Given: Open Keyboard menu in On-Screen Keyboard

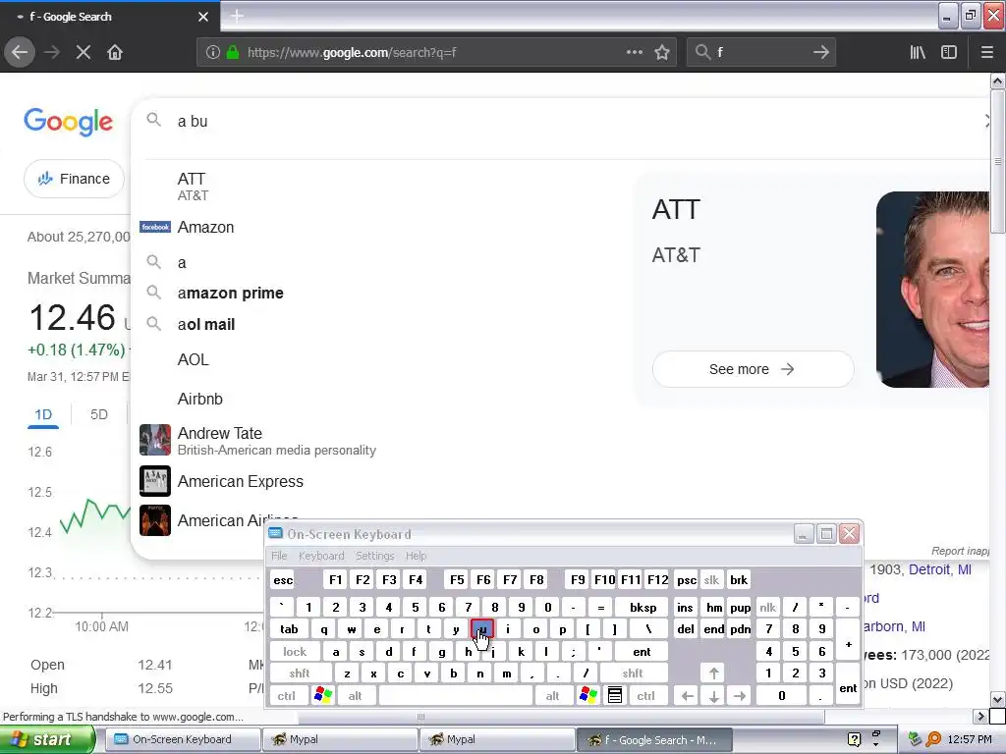Looking at the screenshot, I should coord(321,556).
